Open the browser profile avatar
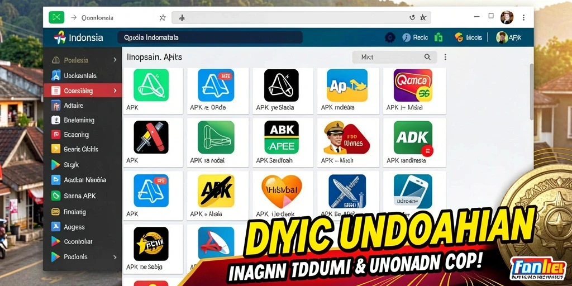This screenshot has height=286, width=572. pyautogui.click(x=507, y=17)
